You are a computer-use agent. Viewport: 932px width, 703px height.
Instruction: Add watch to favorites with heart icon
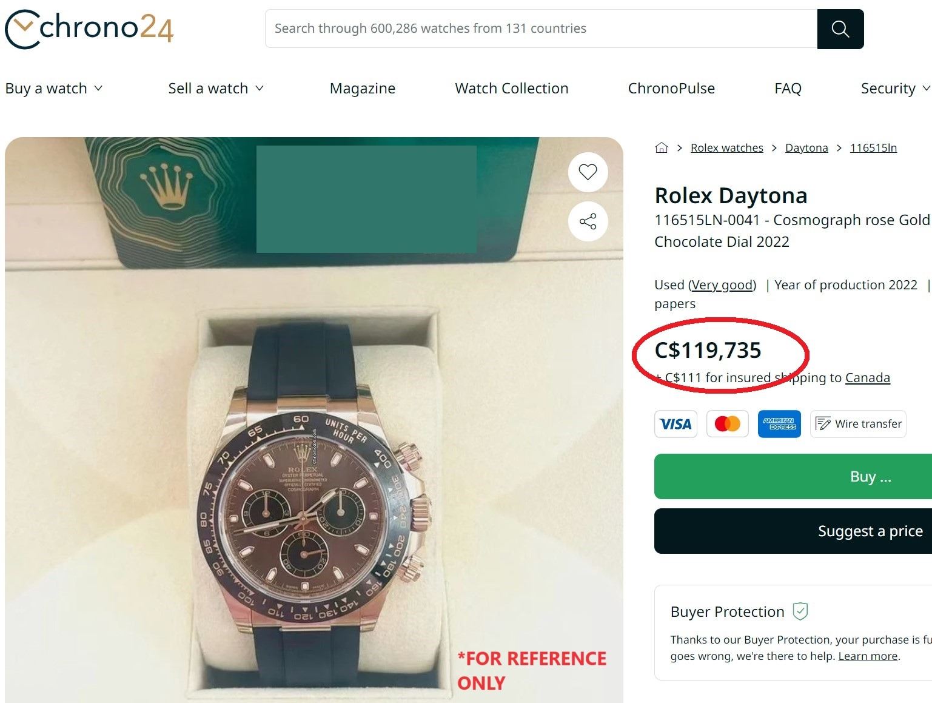(x=588, y=172)
